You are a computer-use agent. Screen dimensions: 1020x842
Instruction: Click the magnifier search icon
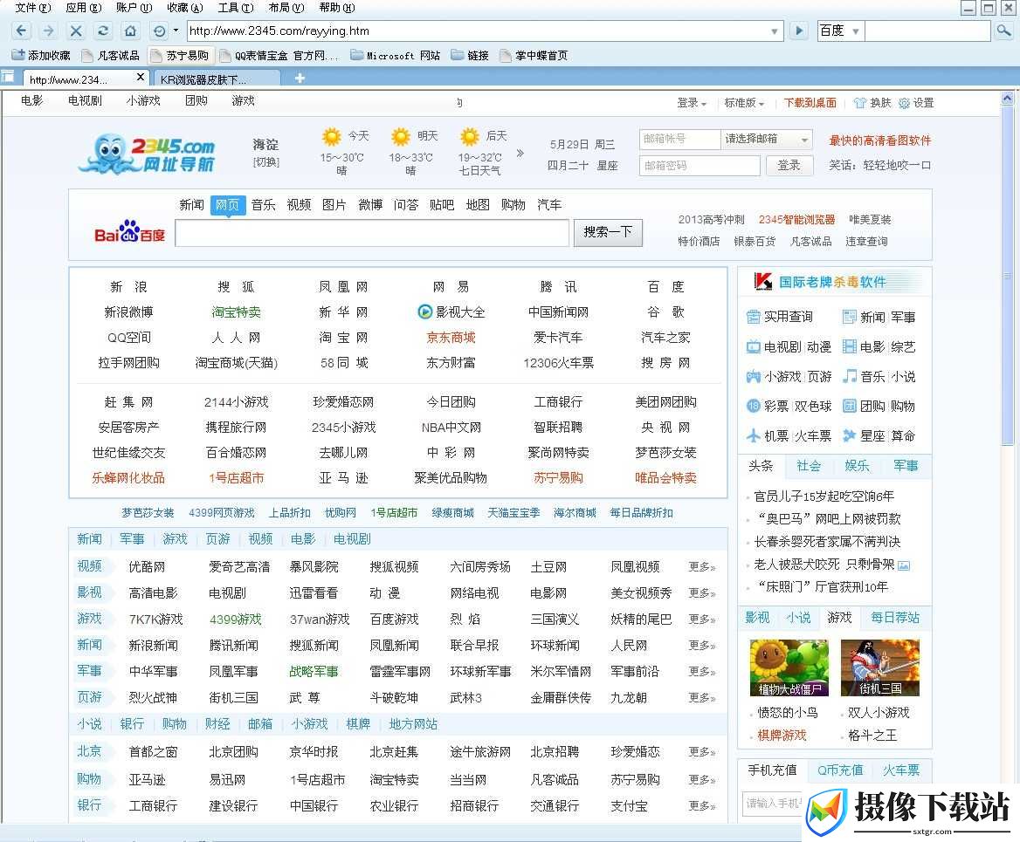[x=1003, y=31]
